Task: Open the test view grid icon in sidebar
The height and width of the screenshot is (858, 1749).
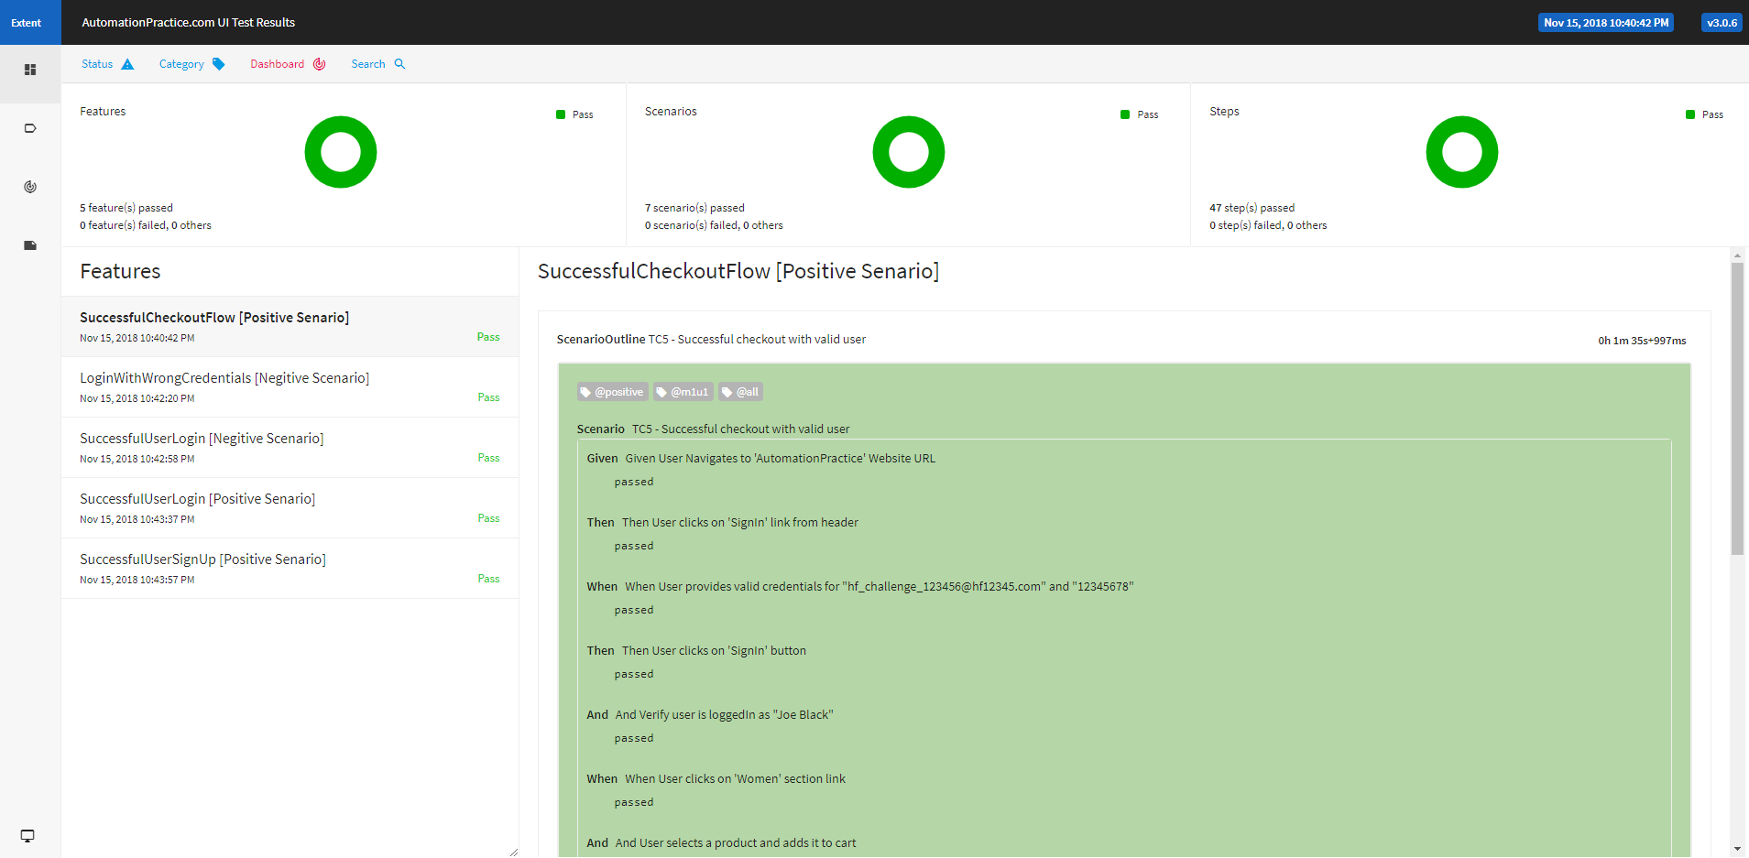Action: [x=30, y=70]
